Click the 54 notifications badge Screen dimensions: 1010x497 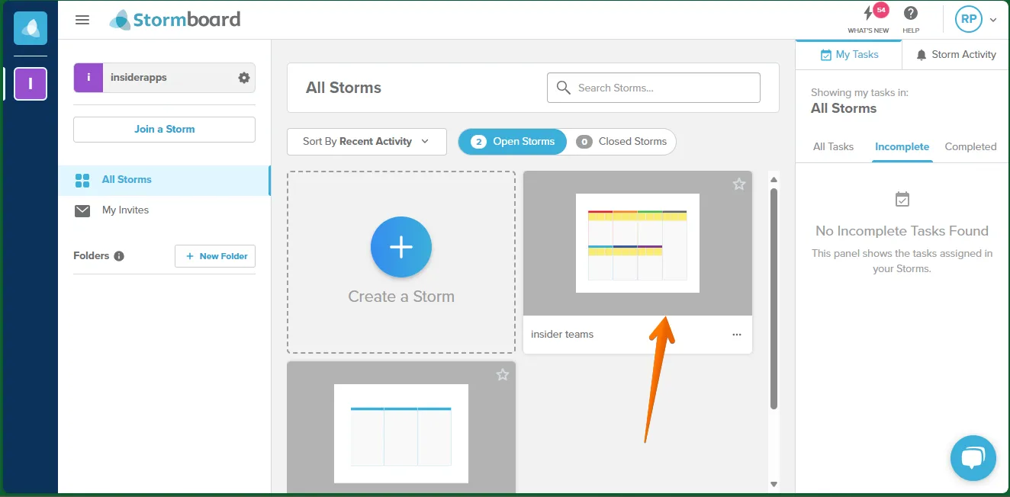(x=881, y=10)
